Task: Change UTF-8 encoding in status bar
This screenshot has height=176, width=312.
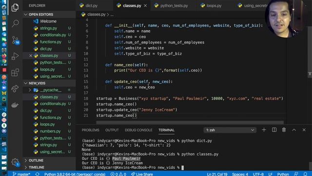Action: 258,174
